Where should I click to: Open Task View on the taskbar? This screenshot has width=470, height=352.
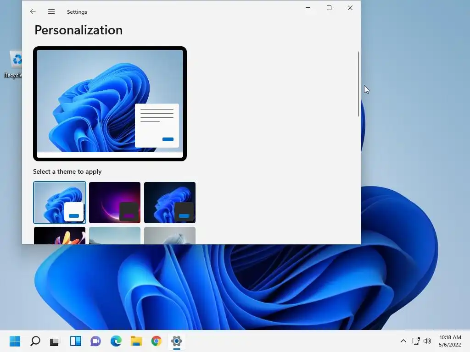point(55,341)
